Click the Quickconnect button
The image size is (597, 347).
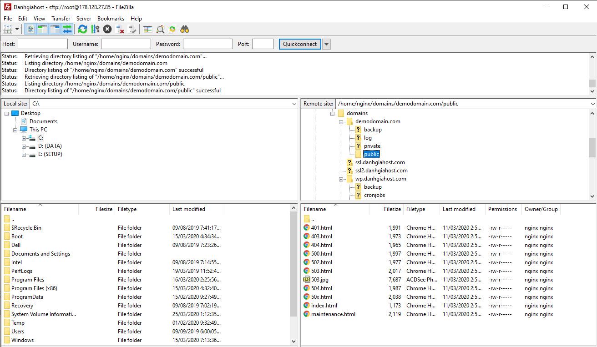click(300, 44)
